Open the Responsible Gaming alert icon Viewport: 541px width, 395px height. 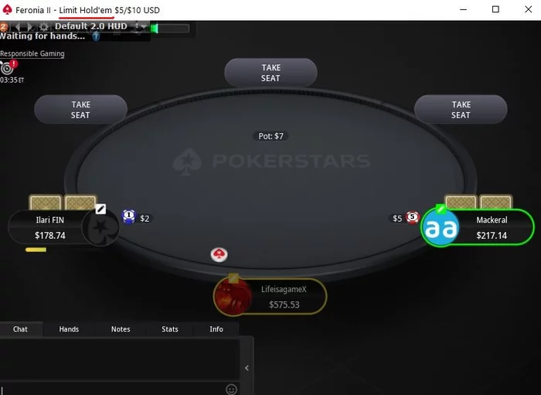[8, 67]
